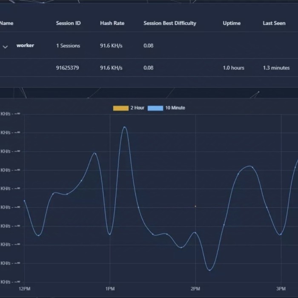Sort by the Hash Rate column header
This screenshot has height=298, width=298.
point(111,23)
